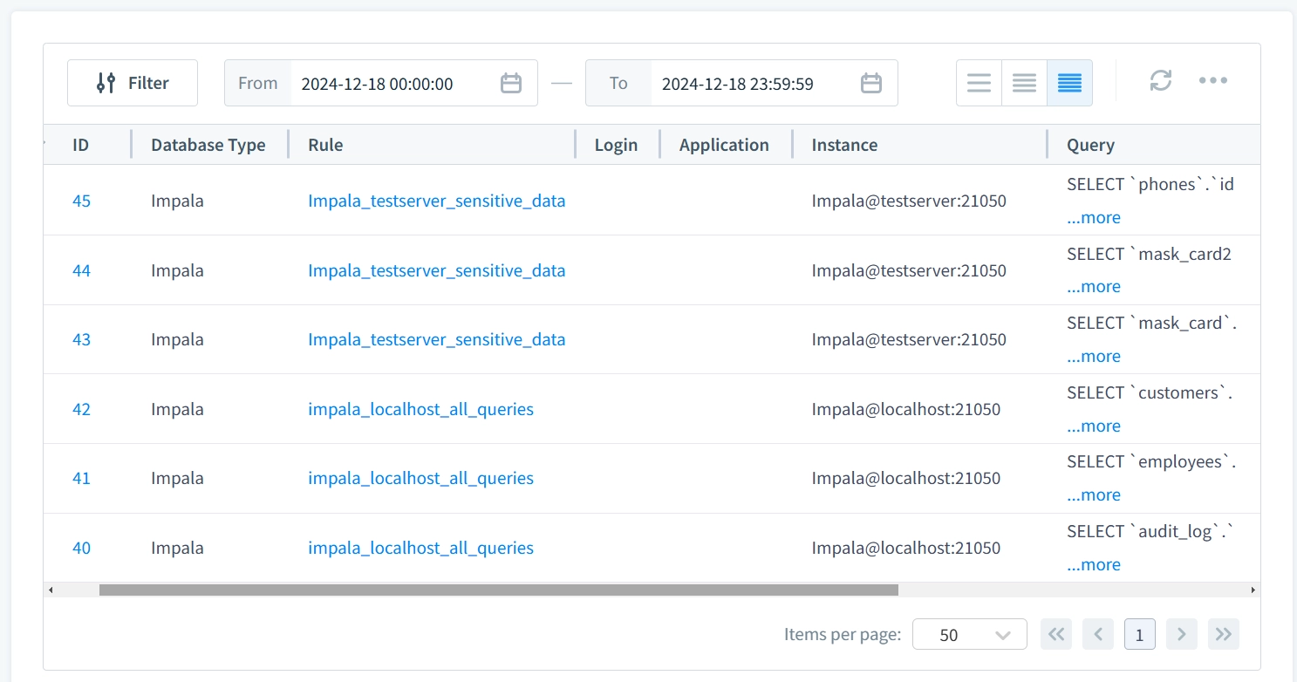This screenshot has height=682, width=1297.
Task: Select instance text in row 45
Action: coord(909,201)
